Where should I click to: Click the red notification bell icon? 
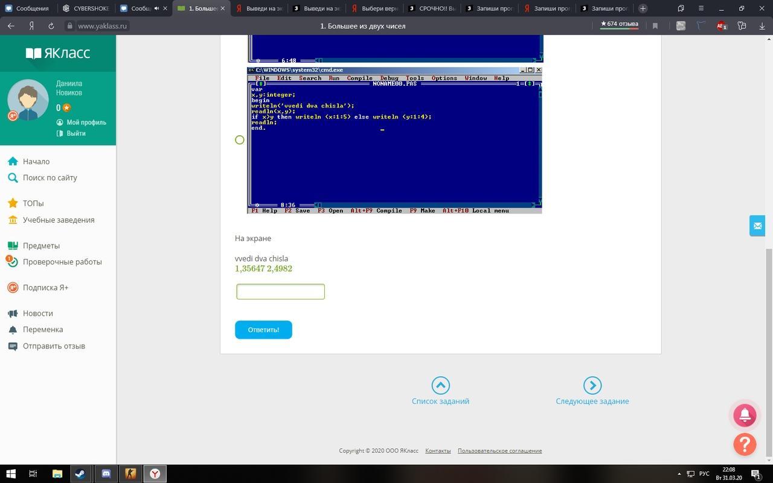tap(745, 415)
